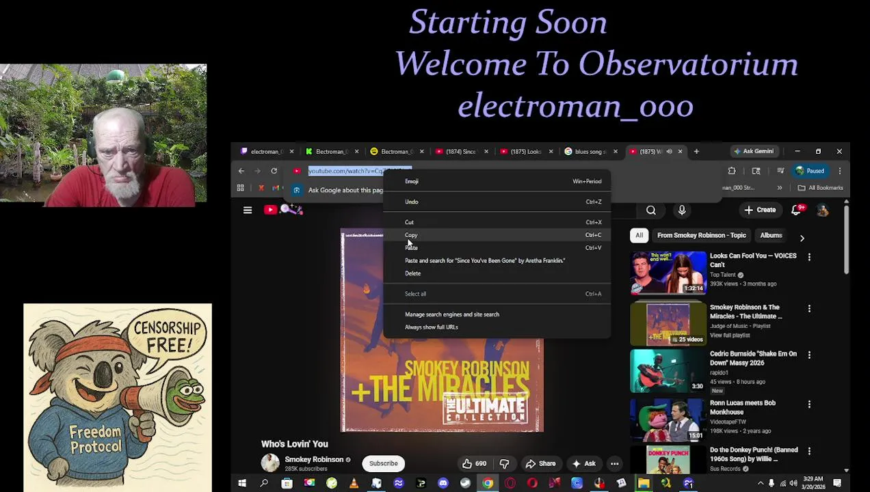Choose Paste and search for Aretha Franklin
Screen dimensions: 870x492
coord(497,260)
